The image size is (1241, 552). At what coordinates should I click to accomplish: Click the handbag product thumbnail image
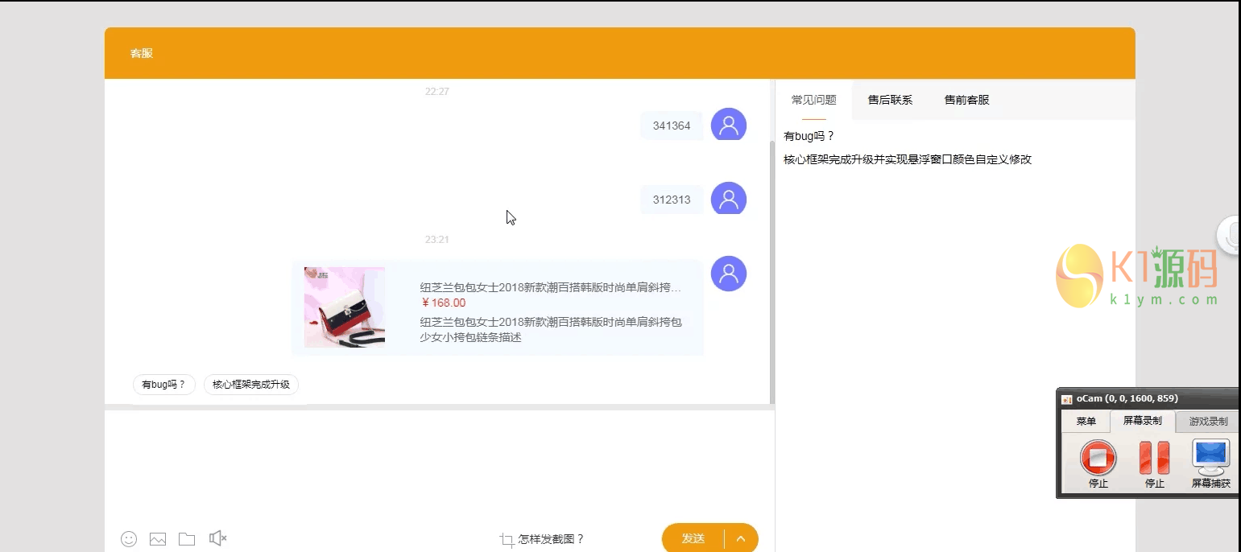(345, 307)
